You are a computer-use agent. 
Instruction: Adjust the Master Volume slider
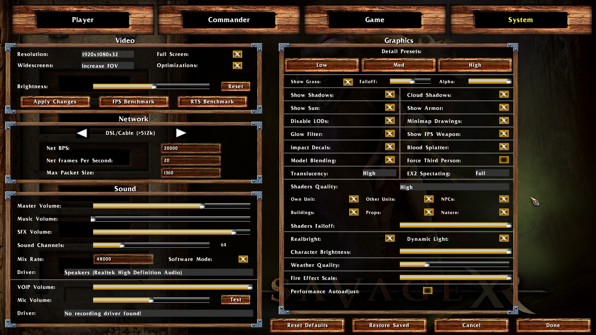(x=172, y=206)
